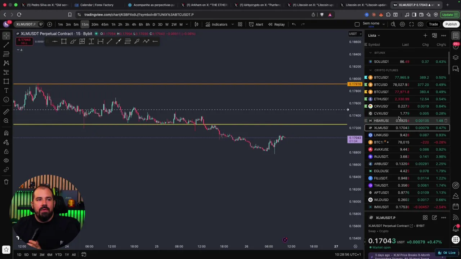Select the crosshair cursor tool
Viewport: 461px width, 259px height.
pyautogui.click(x=6, y=36)
